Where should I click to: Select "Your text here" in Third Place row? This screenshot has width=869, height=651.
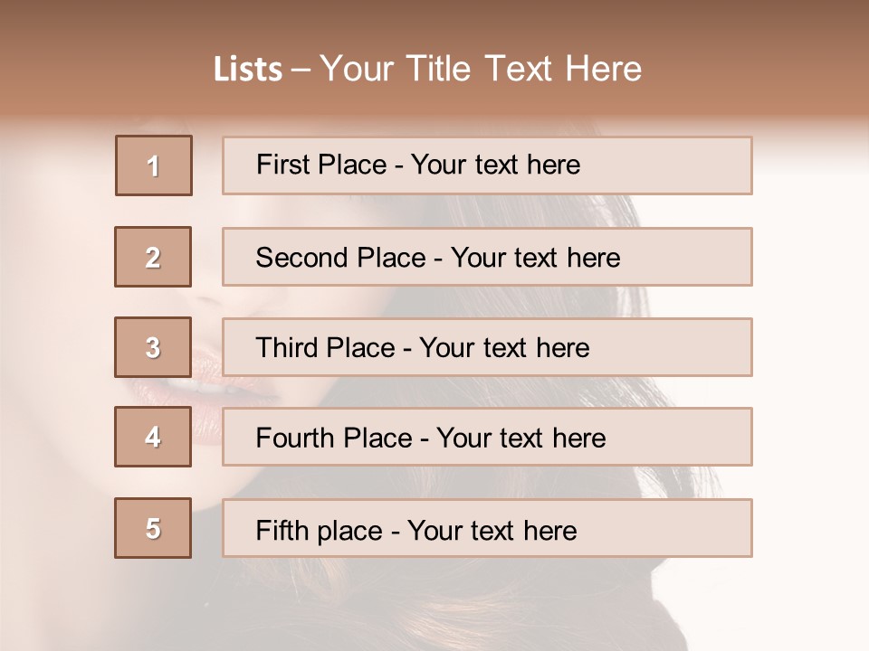click(504, 348)
